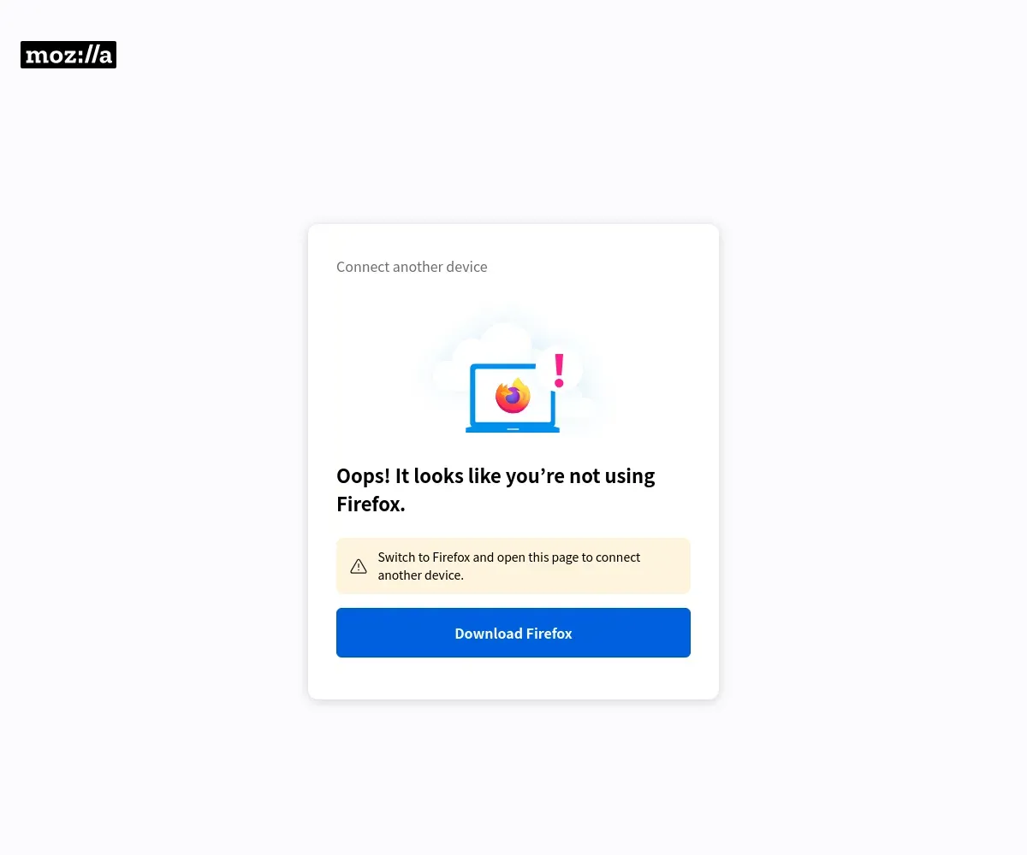Click the Mozilla logo

[68, 55]
